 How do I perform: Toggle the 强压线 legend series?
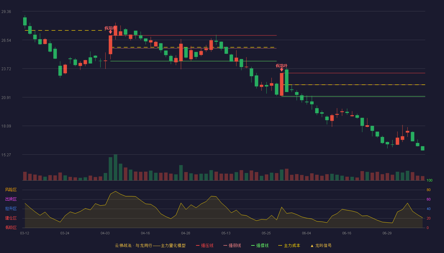pos(207,246)
